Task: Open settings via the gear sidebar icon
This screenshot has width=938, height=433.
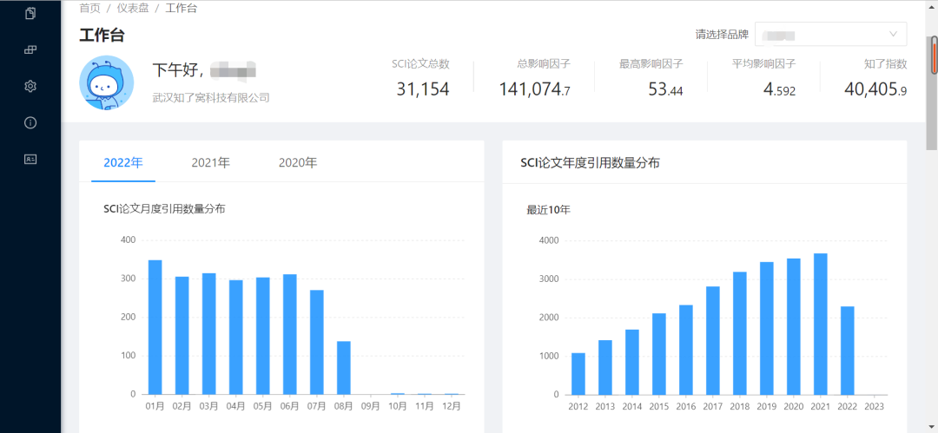Action: [x=30, y=86]
